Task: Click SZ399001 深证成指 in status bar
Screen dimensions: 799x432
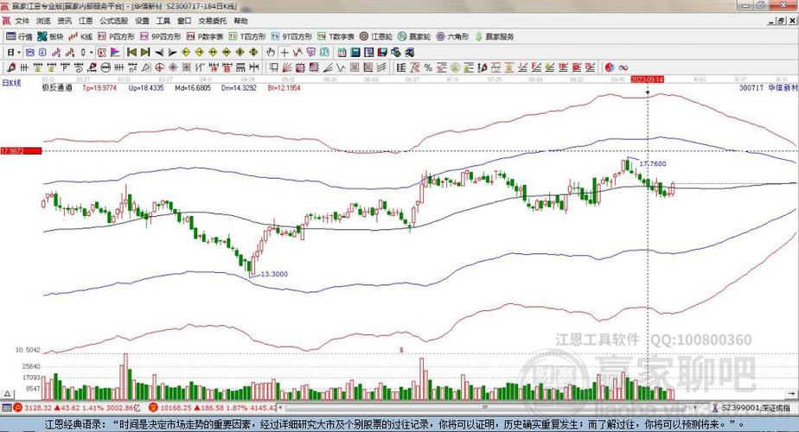Action: (756, 408)
